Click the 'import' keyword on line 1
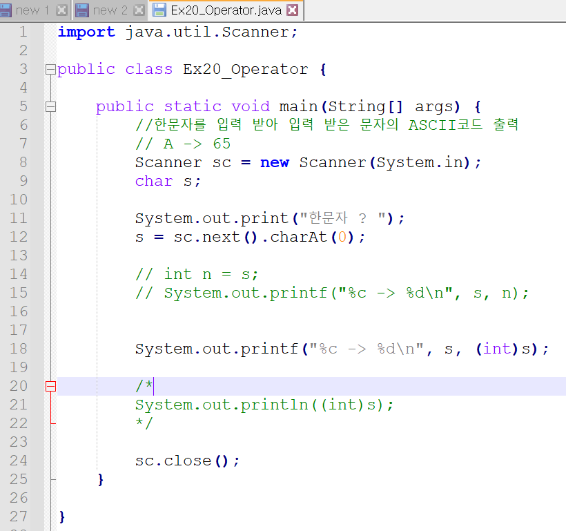The height and width of the screenshot is (531, 566). click(87, 32)
